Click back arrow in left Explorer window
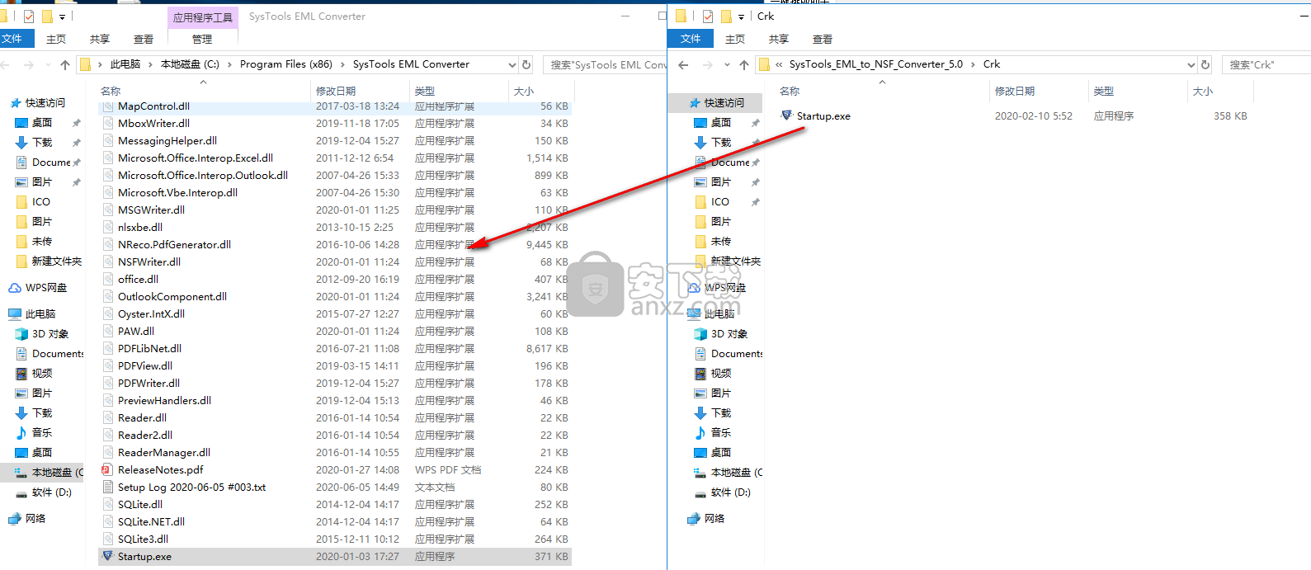The width and height of the screenshot is (1311, 570). point(6,64)
